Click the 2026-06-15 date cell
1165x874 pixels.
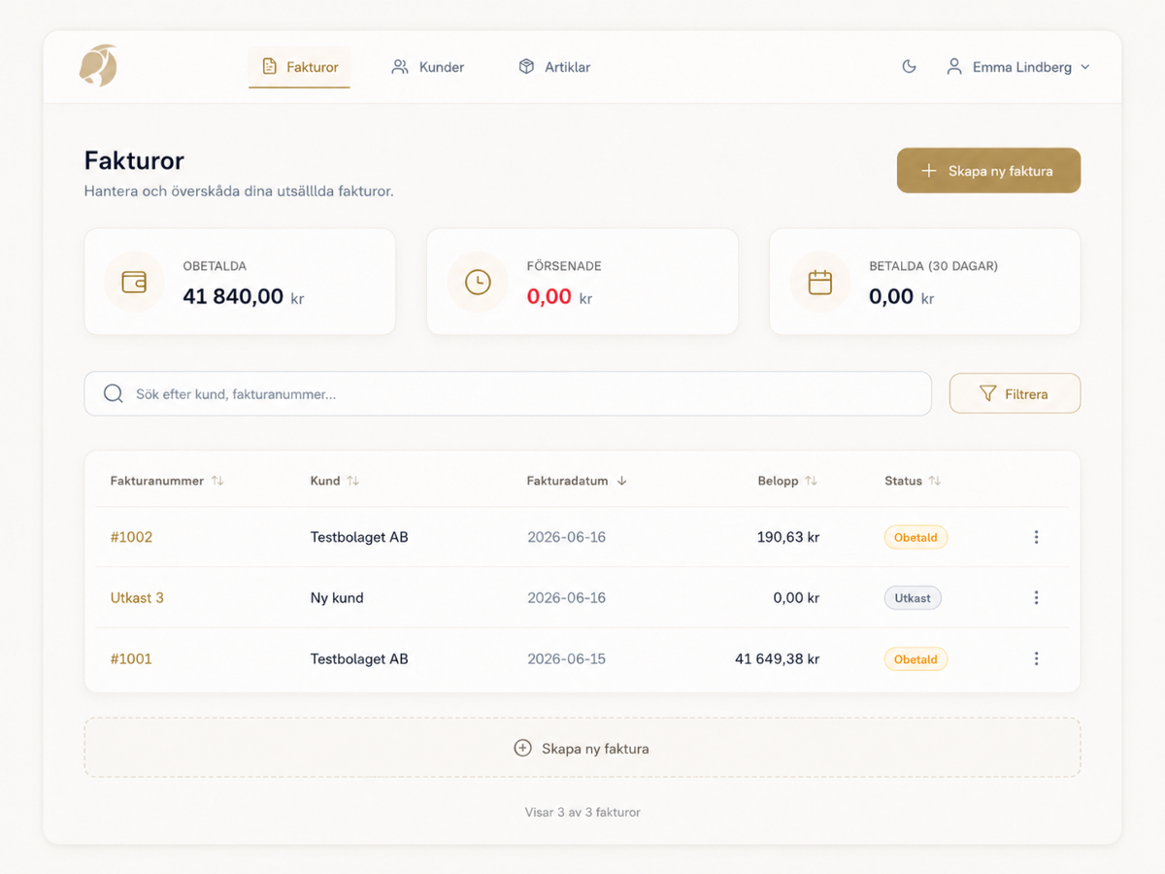[566, 658]
